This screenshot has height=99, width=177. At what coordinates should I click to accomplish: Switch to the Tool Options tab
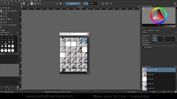coord(150,30)
